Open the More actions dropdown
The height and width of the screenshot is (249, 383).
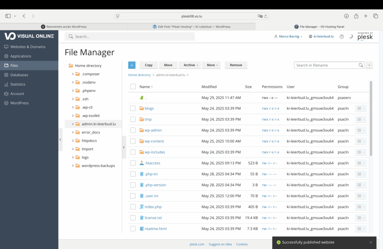[x=211, y=65]
